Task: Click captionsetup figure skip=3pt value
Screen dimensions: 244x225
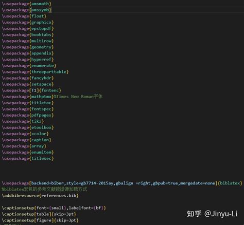Action: pos(66,220)
